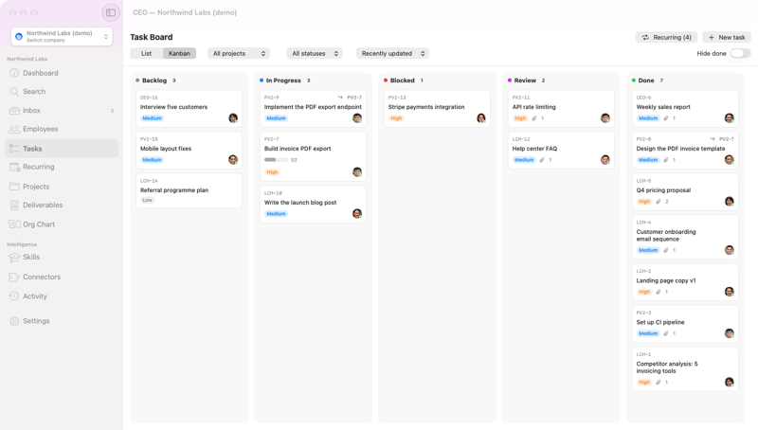Switch to the List view tab
The width and height of the screenshot is (758, 430).
point(147,54)
